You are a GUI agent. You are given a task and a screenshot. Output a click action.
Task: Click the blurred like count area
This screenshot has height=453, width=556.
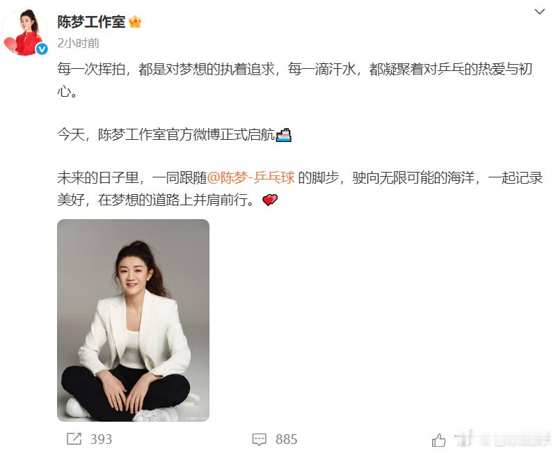pos(502,440)
